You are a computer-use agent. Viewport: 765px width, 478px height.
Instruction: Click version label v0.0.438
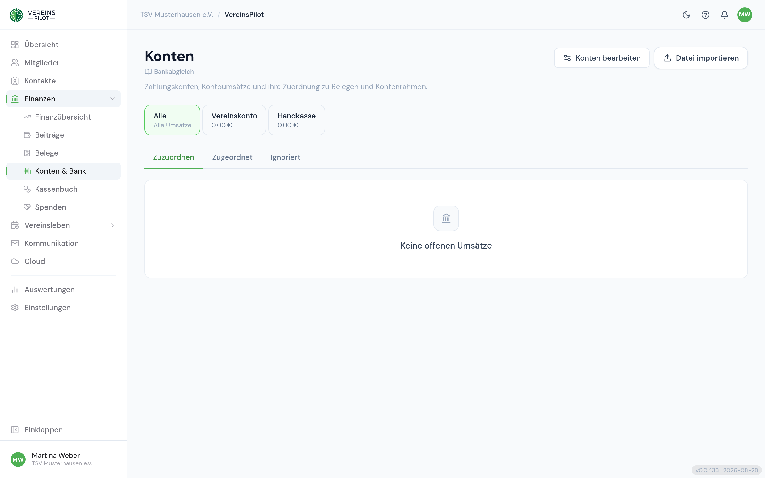point(726,470)
